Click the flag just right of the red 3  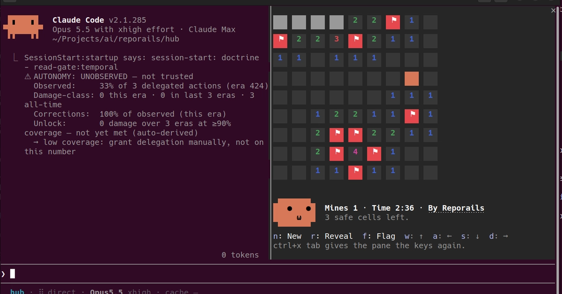355,41
